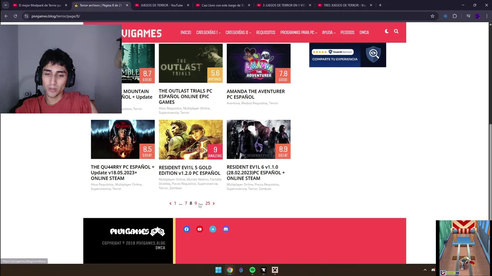492x276 pixels.
Task: Close the Terror archivos tab
Action: pyautogui.click(x=127, y=5)
